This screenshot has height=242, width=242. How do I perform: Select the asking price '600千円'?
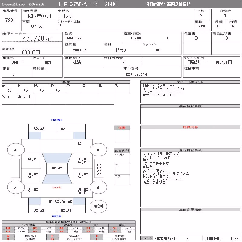point(31,52)
